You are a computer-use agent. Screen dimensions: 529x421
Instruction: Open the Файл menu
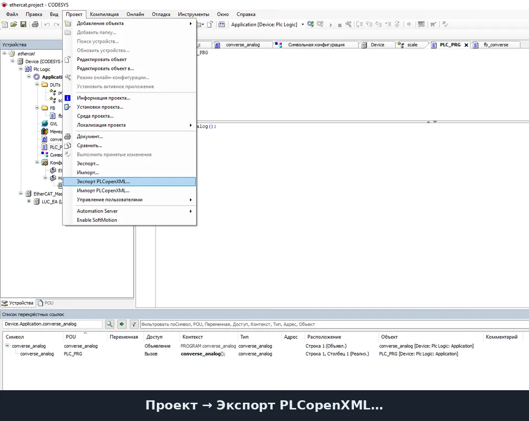coord(12,14)
